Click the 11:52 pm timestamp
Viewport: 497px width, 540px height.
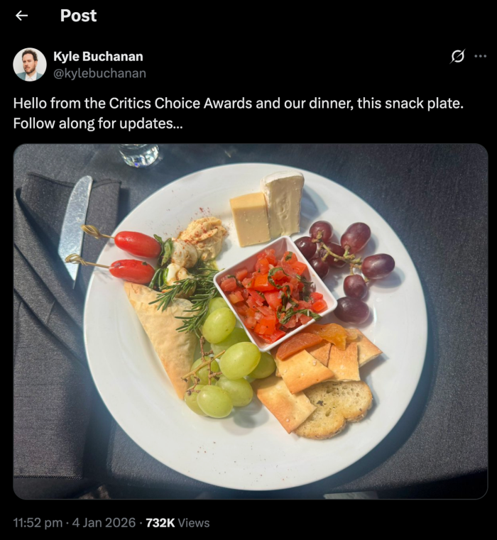click(x=38, y=522)
